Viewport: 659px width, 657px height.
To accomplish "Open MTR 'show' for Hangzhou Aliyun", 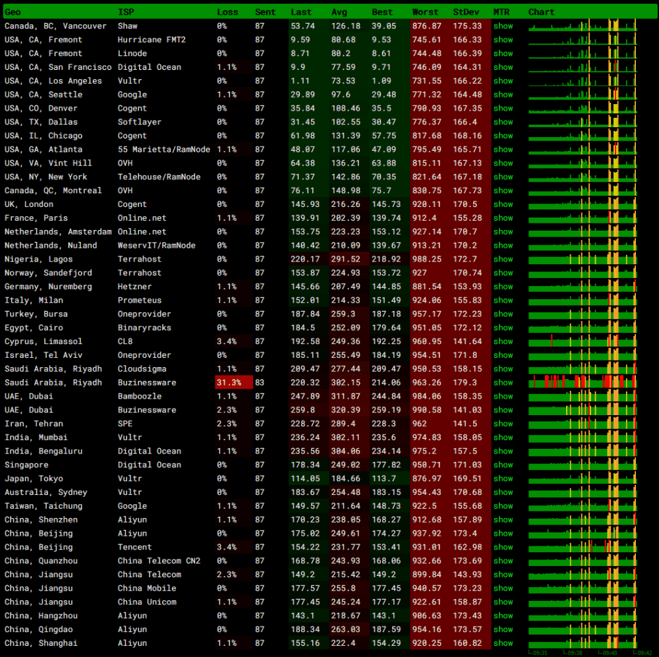I will point(503,615).
